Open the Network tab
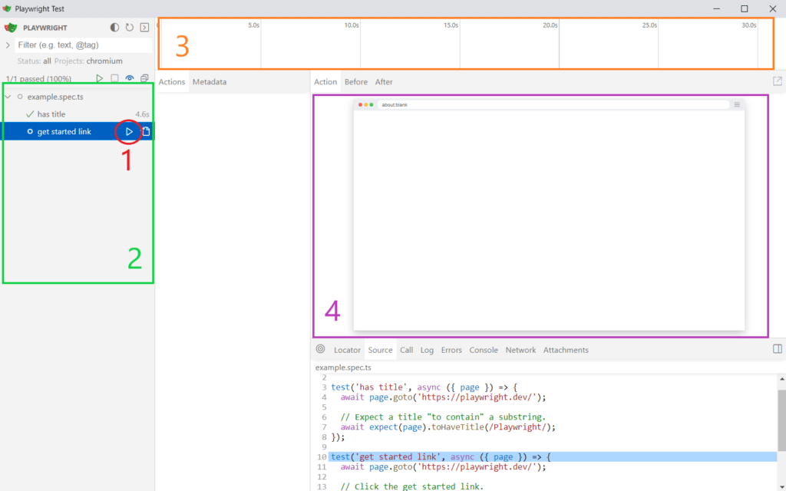 point(520,350)
